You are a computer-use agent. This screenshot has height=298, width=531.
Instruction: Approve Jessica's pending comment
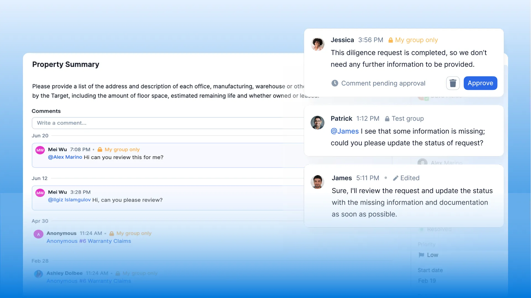[480, 83]
